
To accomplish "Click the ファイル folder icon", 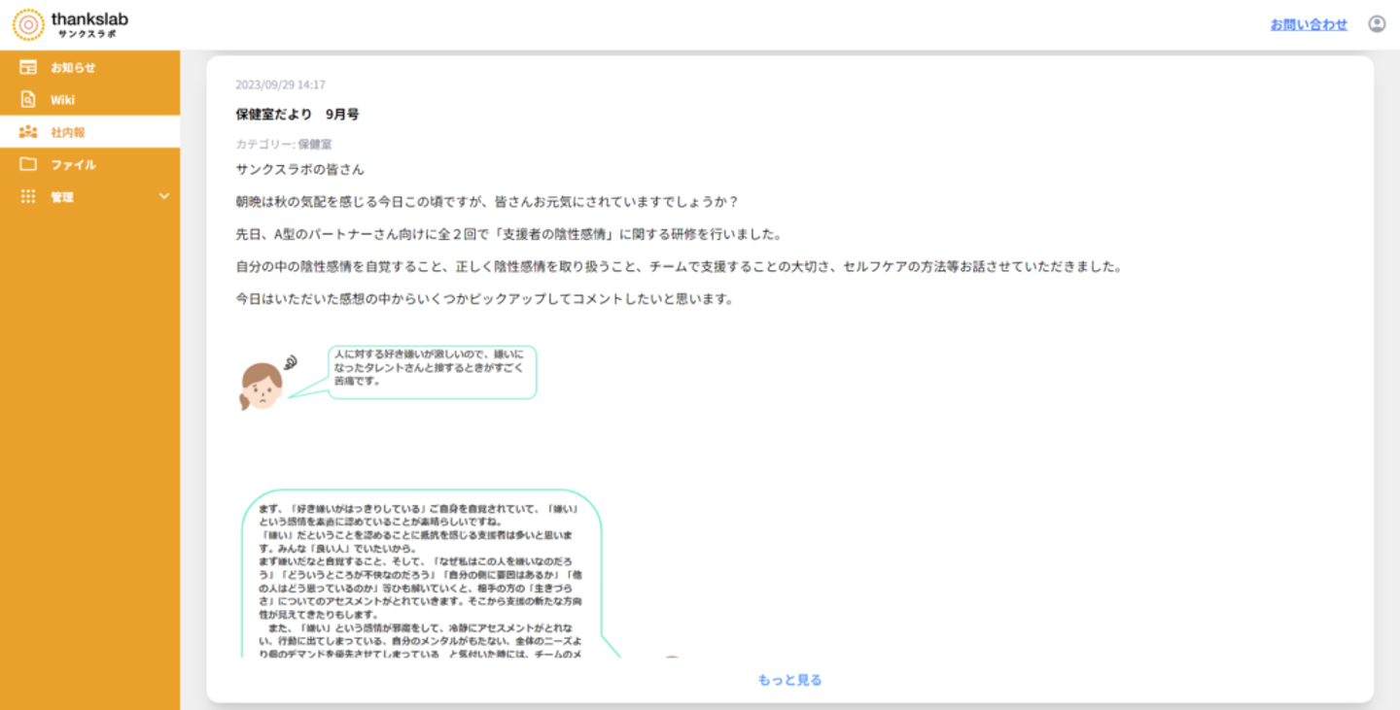I will tap(28, 164).
